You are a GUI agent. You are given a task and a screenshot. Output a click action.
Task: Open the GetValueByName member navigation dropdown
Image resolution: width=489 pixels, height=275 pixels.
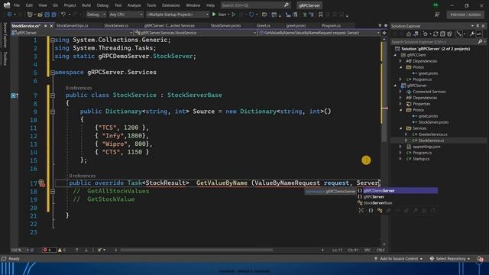tap(319, 33)
